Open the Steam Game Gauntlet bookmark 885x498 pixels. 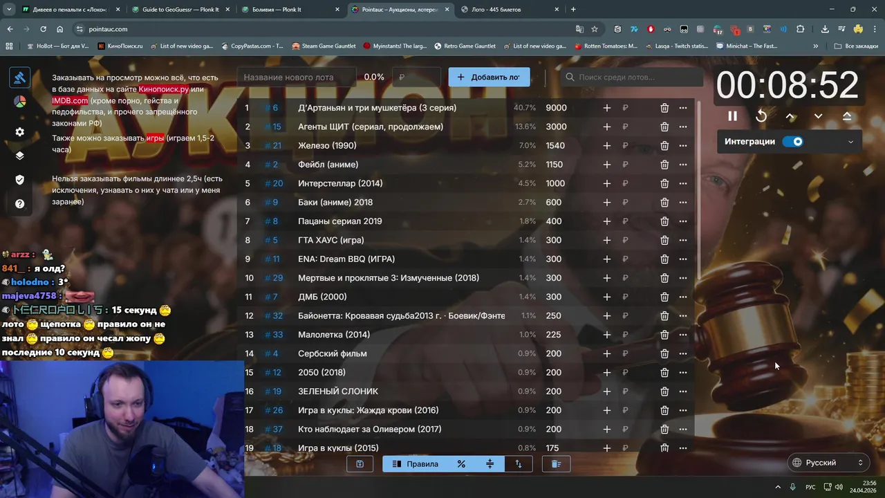point(324,46)
